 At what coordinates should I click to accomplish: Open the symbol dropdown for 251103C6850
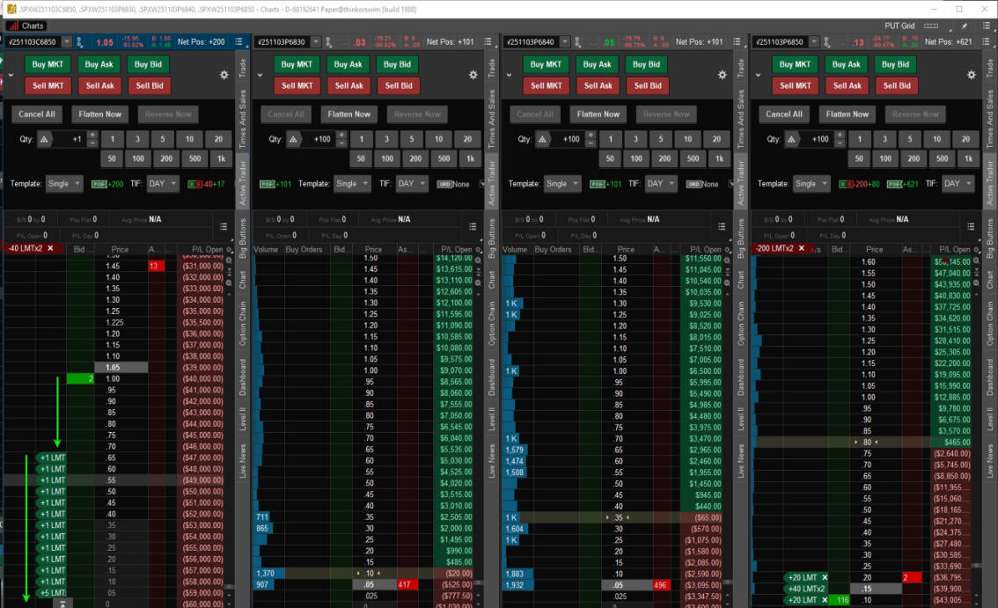tap(65, 42)
